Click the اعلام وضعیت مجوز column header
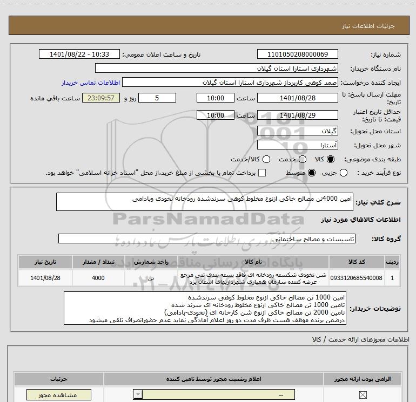 click(213, 379)
